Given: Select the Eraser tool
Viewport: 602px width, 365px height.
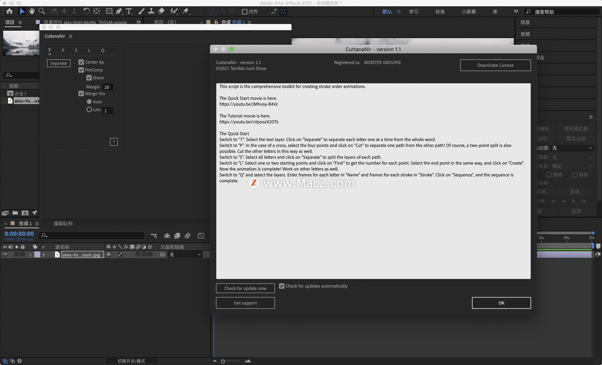Looking at the screenshot, I should point(161,12).
